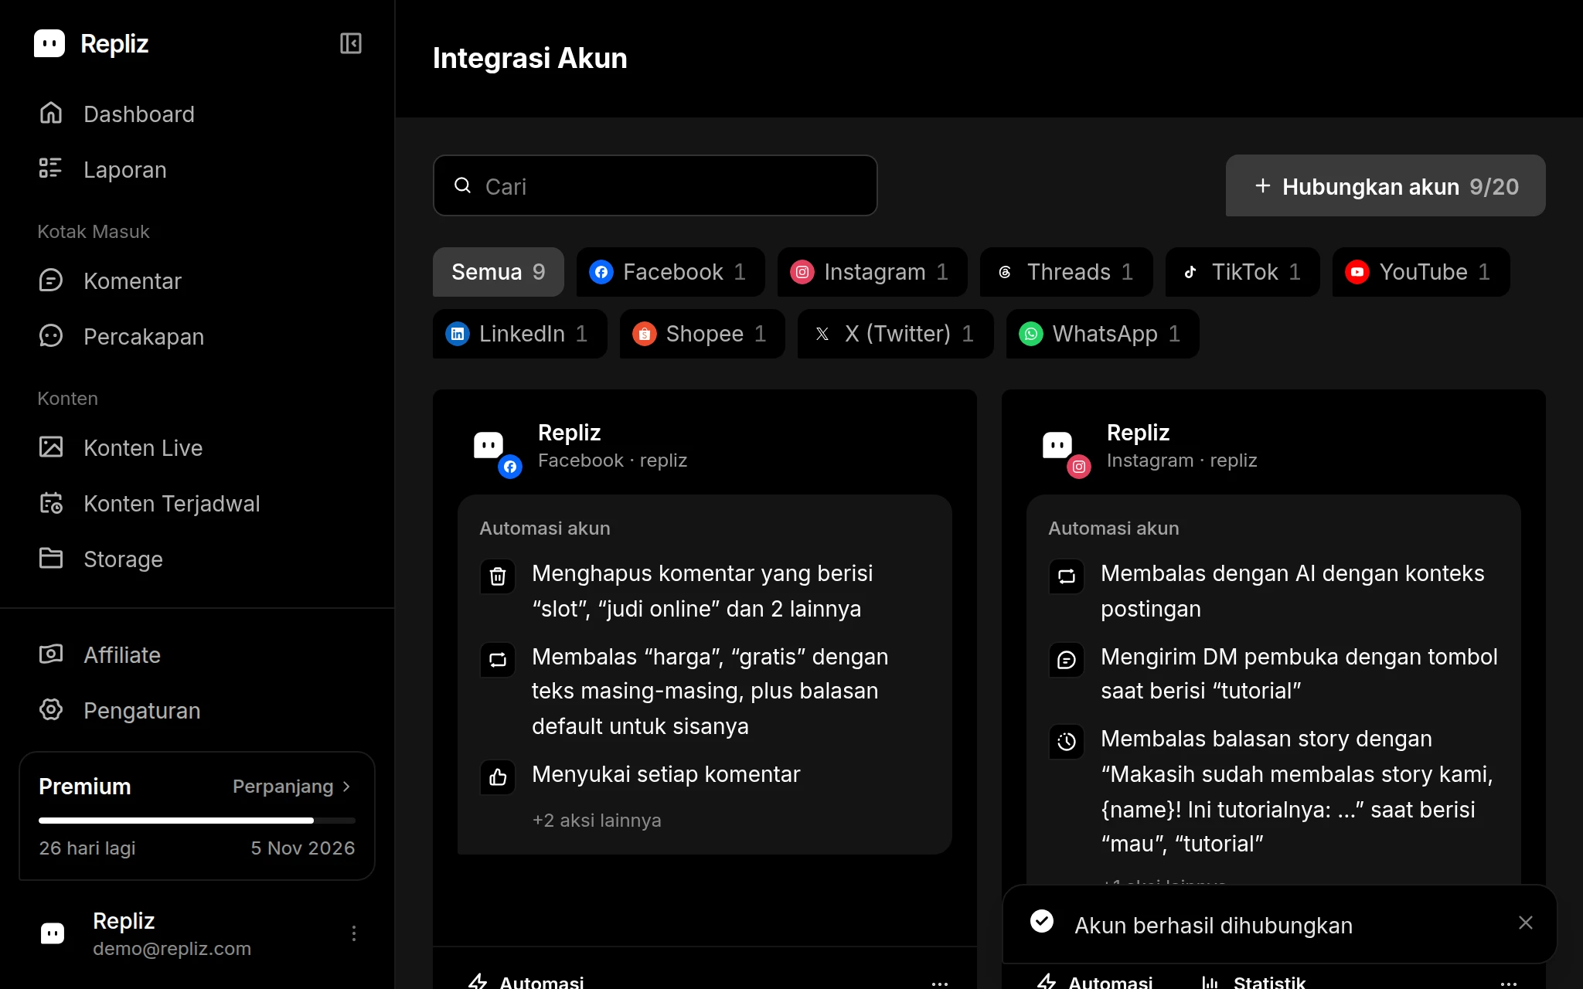Filter accounts by Instagram
Image resolution: width=1583 pixels, height=989 pixels.
tap(873, 272)
